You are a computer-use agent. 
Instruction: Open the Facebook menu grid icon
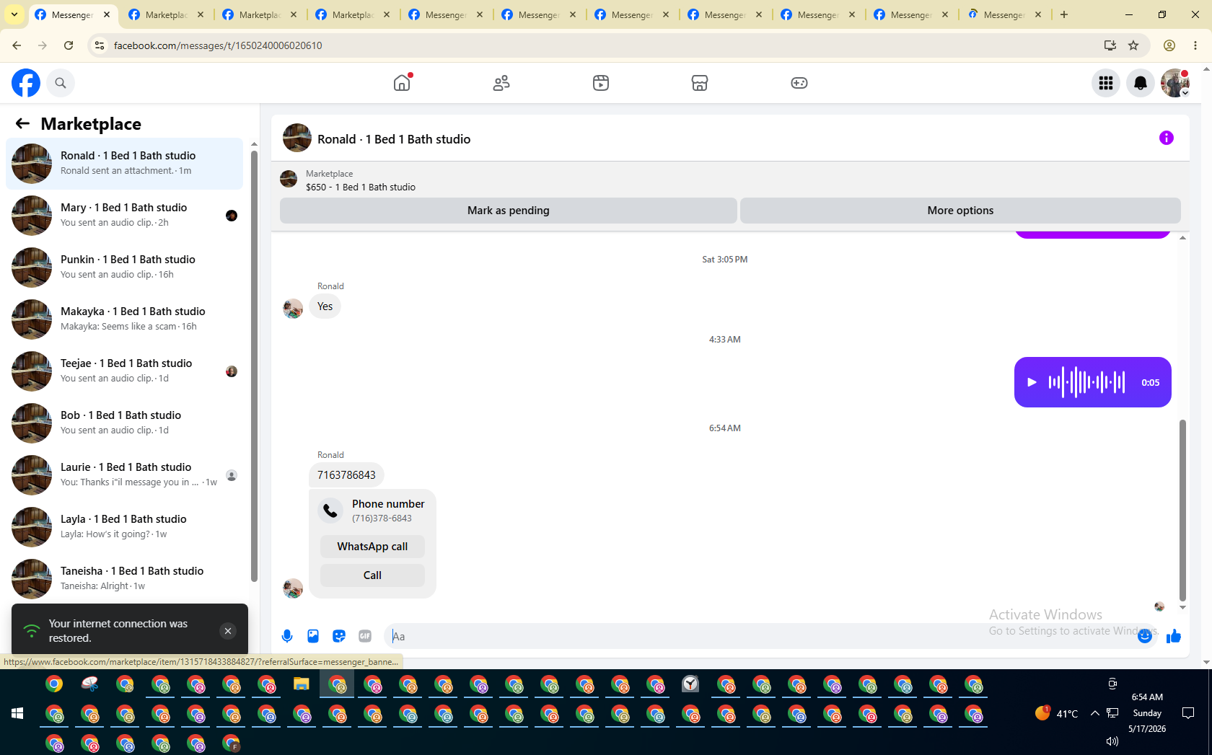tap(1106, 83)
